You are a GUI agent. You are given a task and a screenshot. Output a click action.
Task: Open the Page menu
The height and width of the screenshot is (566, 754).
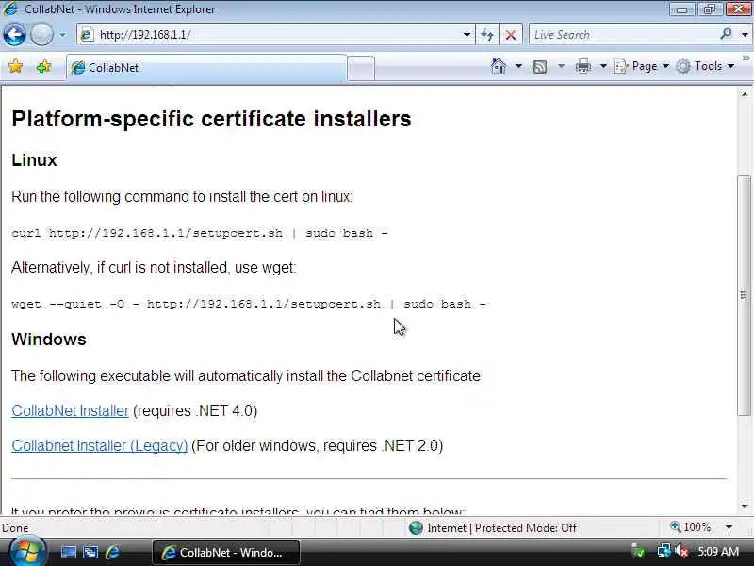point(642,66)
